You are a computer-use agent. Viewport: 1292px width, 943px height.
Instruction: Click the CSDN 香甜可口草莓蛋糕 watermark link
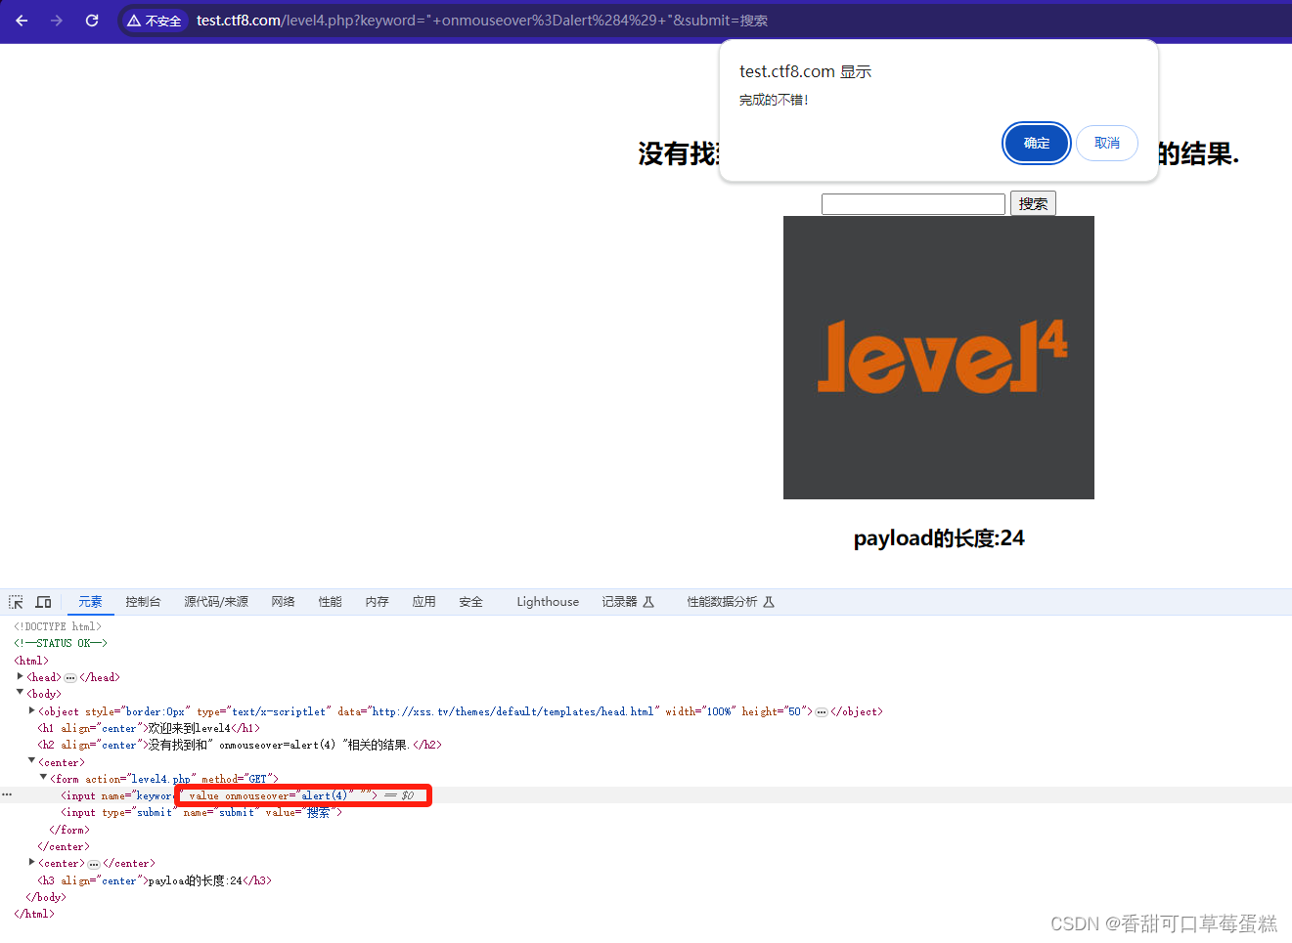(x=1165, y=922)
